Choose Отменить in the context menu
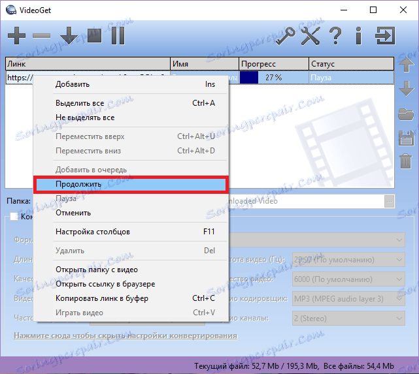This screenshot has width=419, height=374. 131,213
